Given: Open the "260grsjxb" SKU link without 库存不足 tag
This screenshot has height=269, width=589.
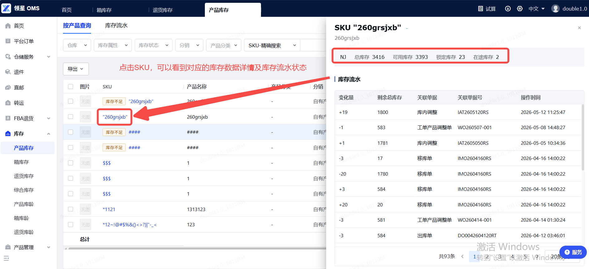Looking at the screenshot, I should tap(115, 117).
